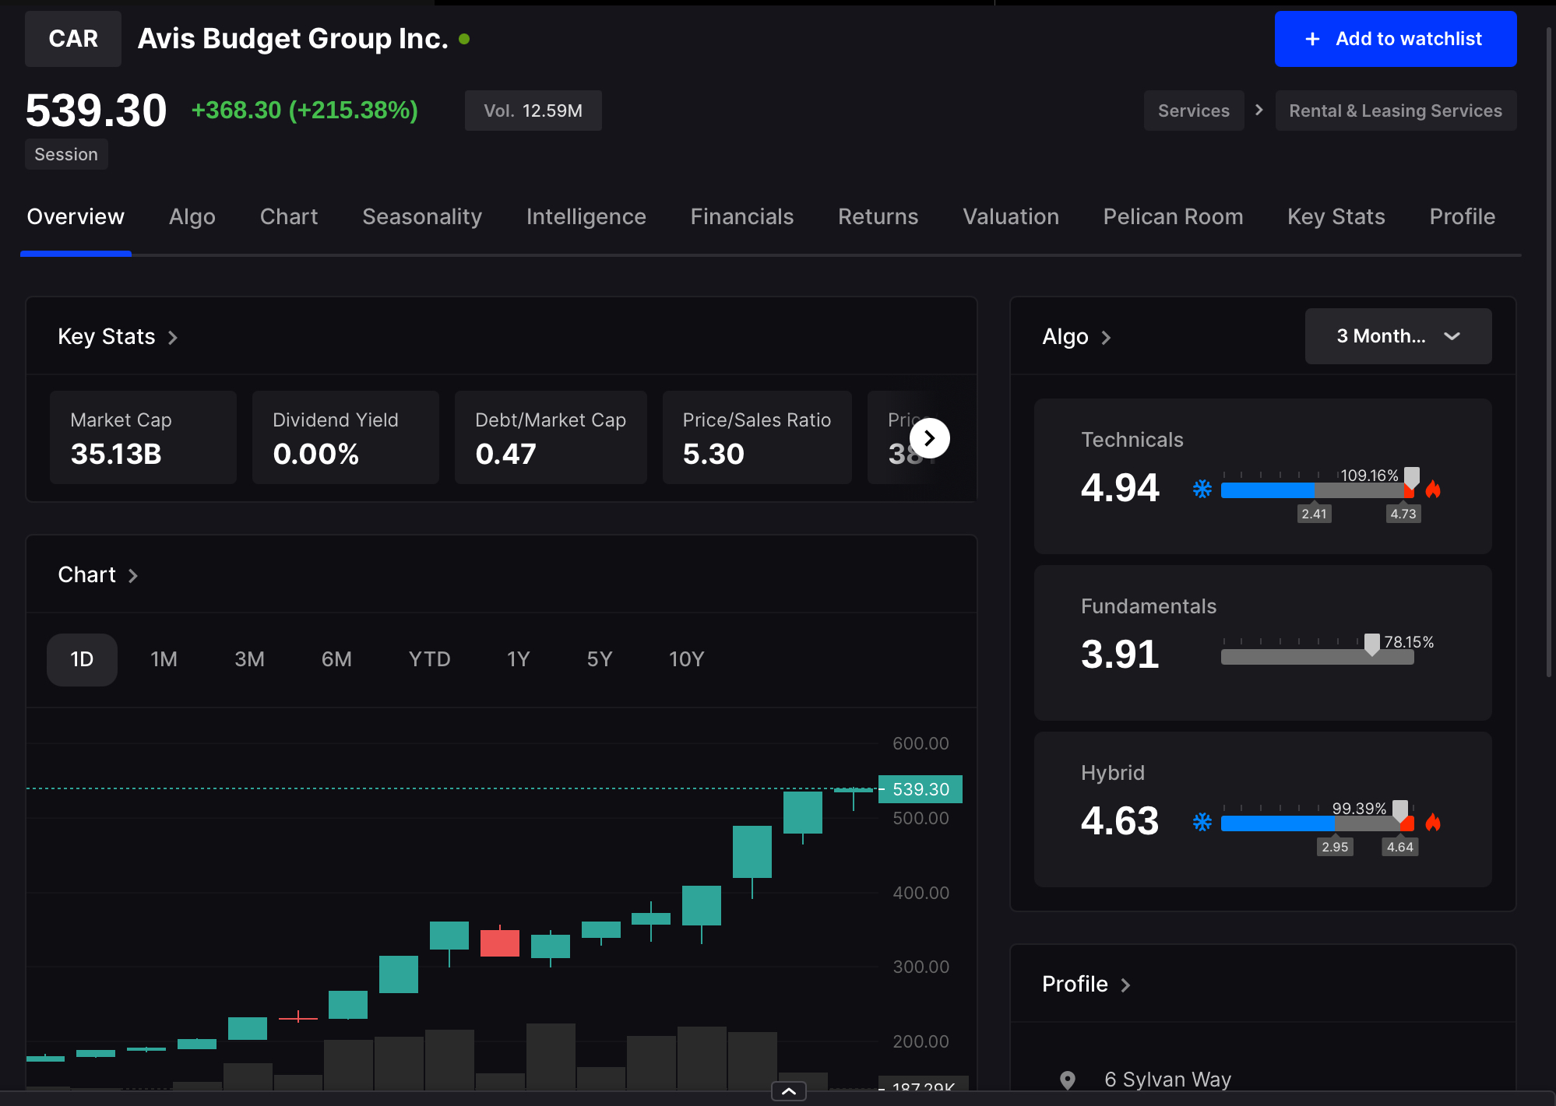Screen dimensions: 1556x1106
Task: Click the plus icon on Add to watchlist
Action: click(x=1312, y=39)
